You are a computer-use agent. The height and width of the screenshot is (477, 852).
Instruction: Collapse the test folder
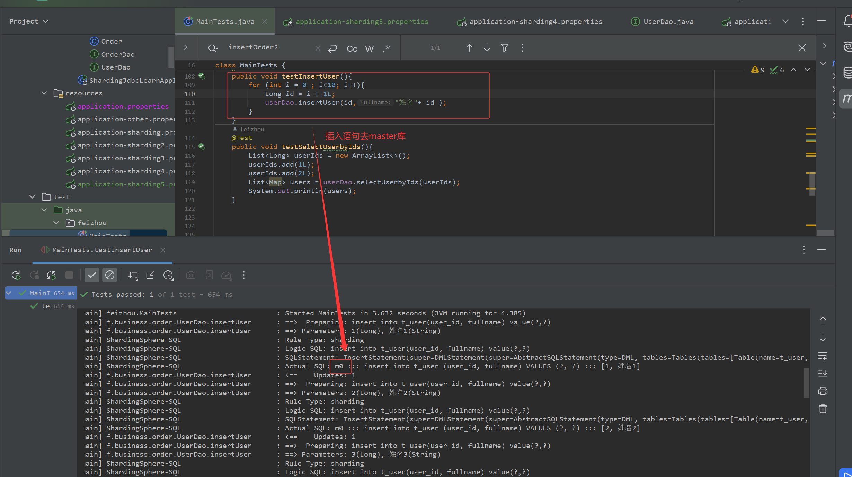32,197
